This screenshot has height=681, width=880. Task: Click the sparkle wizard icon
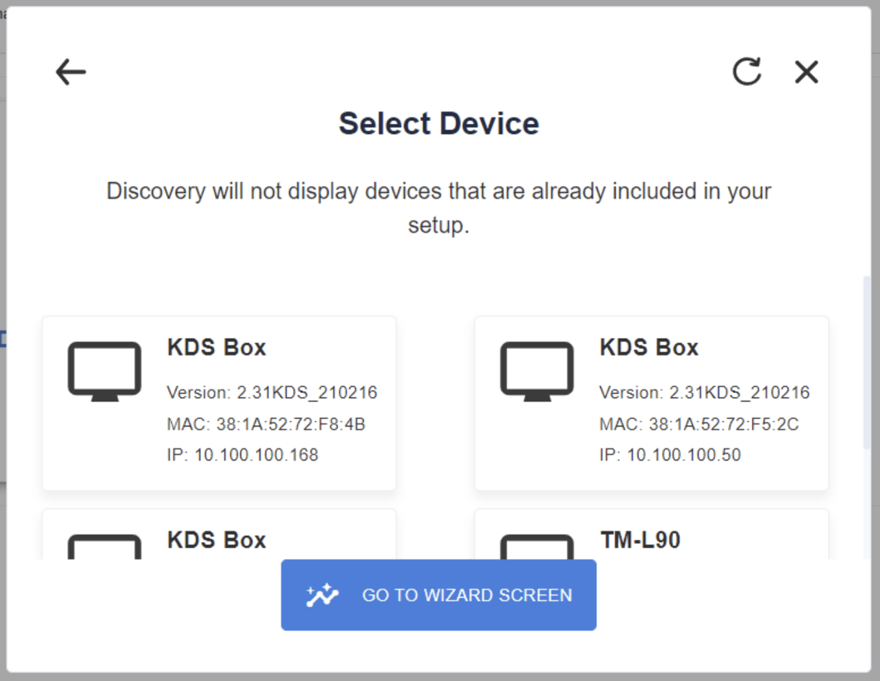click(x=323, y=596)
